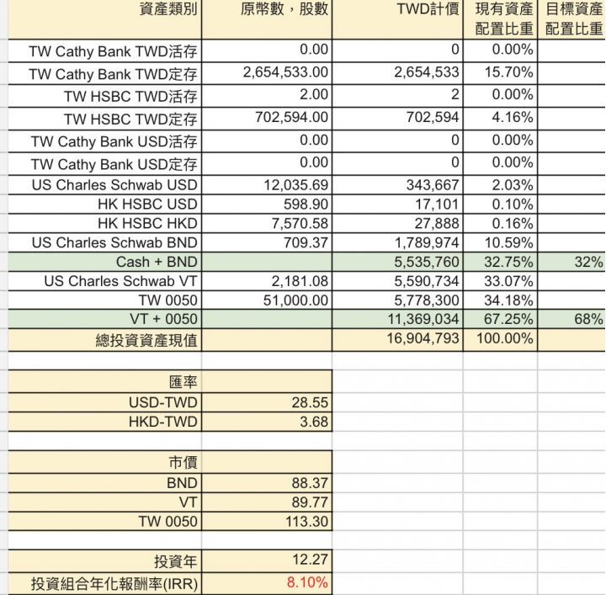Select the 67.25% subtotal cell

(500, 319)
